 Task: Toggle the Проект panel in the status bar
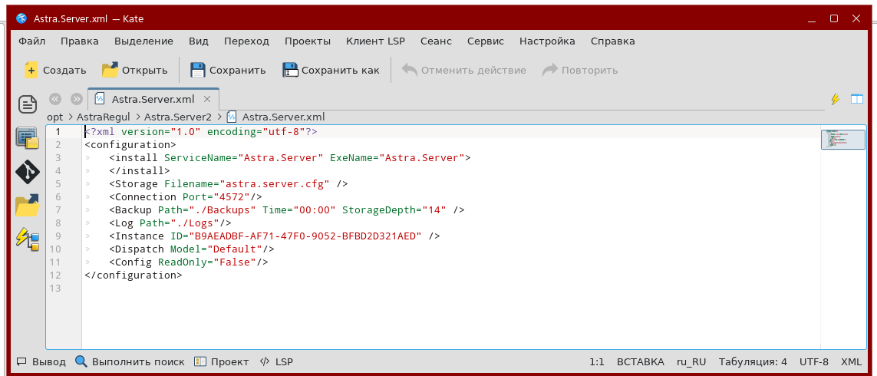[x=222, y=361]
